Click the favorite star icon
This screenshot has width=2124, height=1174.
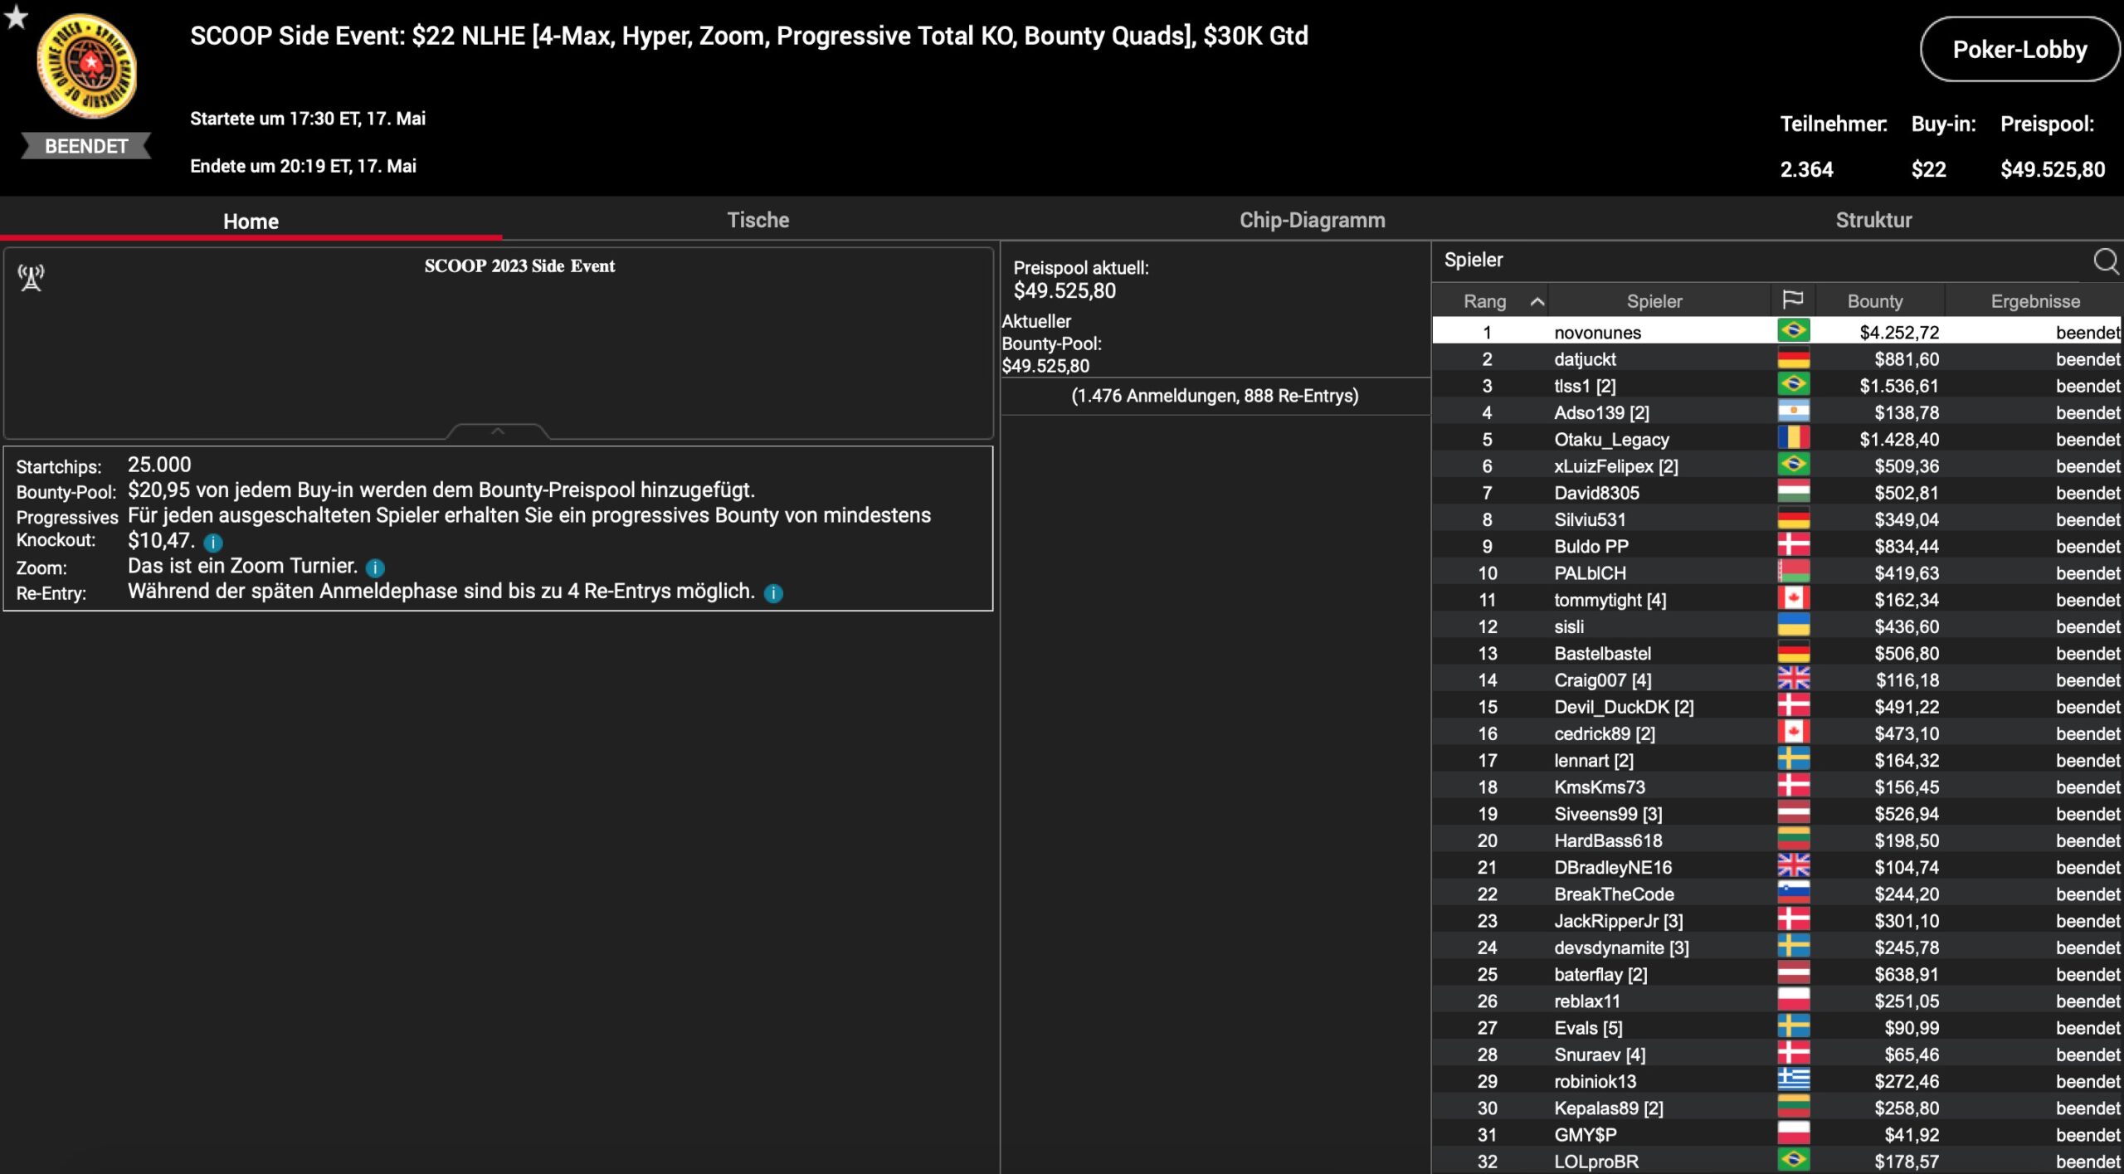16,17
